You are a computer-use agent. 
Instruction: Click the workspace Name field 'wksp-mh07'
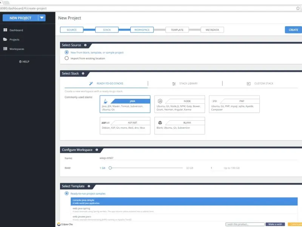coord(199,158)
